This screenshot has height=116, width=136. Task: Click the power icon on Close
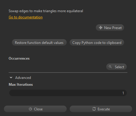[30, 109]
